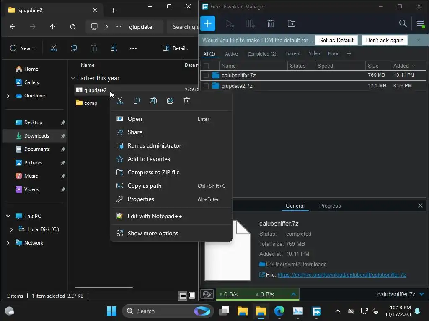Expand the OneDrive tree node
Image resolution: width=429 pixels, height=321 pixels.
click(x=8, y=96)
